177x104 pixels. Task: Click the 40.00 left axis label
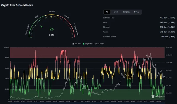pos(7,79)
